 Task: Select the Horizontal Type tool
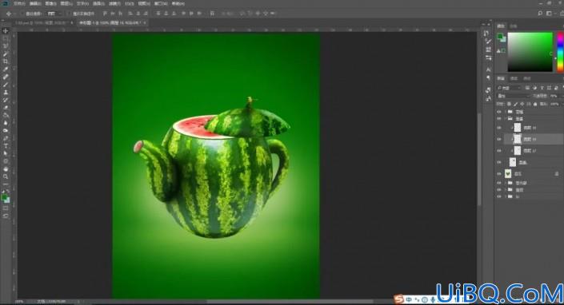tap(6, 146)
